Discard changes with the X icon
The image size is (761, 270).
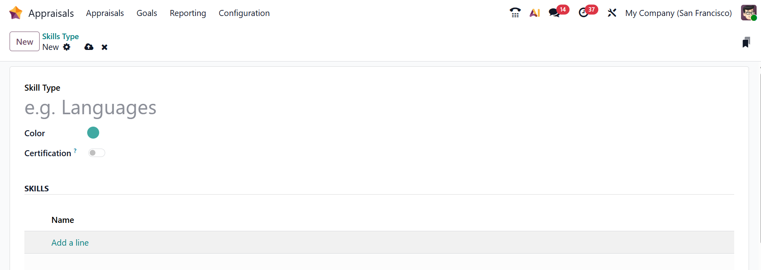(104, 47)
